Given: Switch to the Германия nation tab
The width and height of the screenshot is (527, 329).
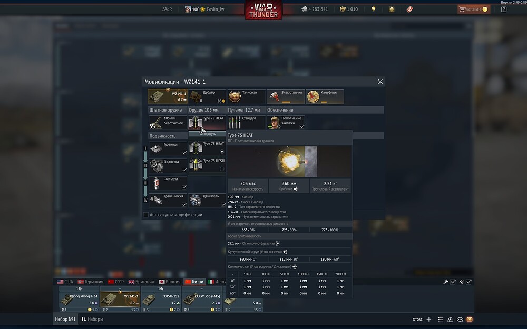Looking at the screenshot, I should tap(90, 282).
